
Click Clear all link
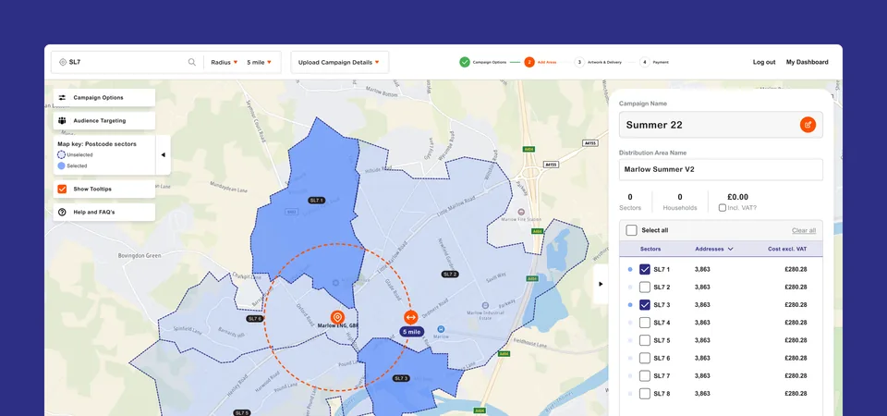pyautogui.click(x=803, y=230)
